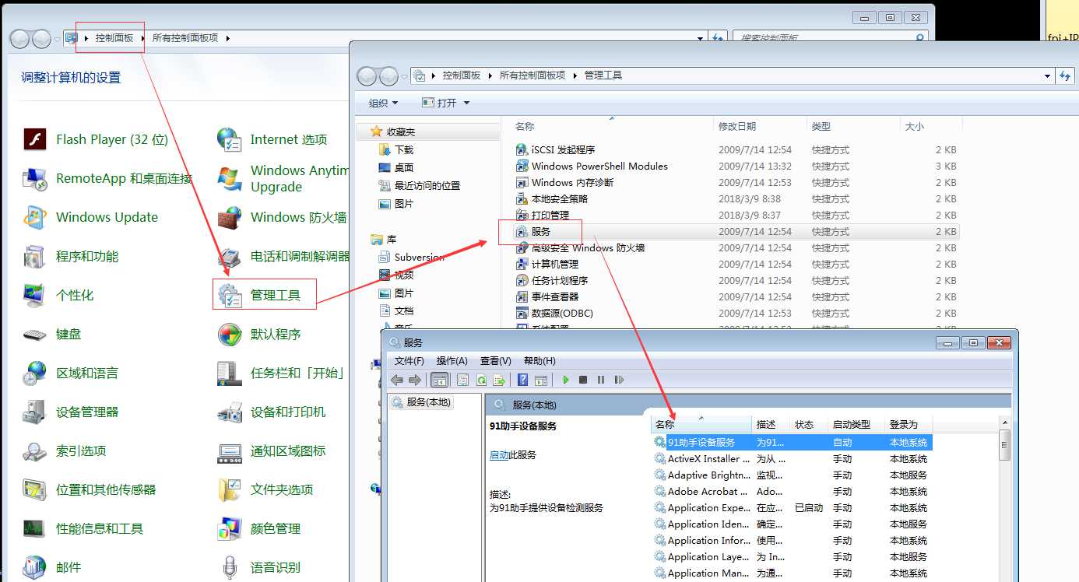The image size is (1079, 582).
Task: Open 管理工具 in Control Panel
Action: pyautogui.click(x=265, y=295)
